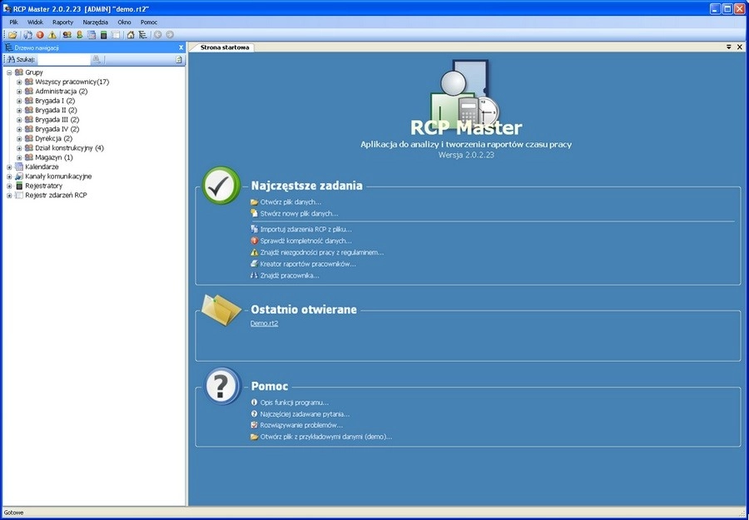Click the yellow warning triangle toolbar icon
The width and height of the screenshot is (749, 520).
tap(52, 35)
